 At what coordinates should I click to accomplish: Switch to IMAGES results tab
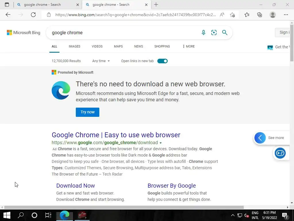click(x=74, y=46)
